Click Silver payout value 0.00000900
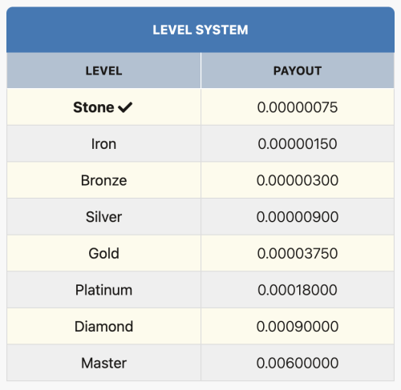 click(x=298, y=217)
